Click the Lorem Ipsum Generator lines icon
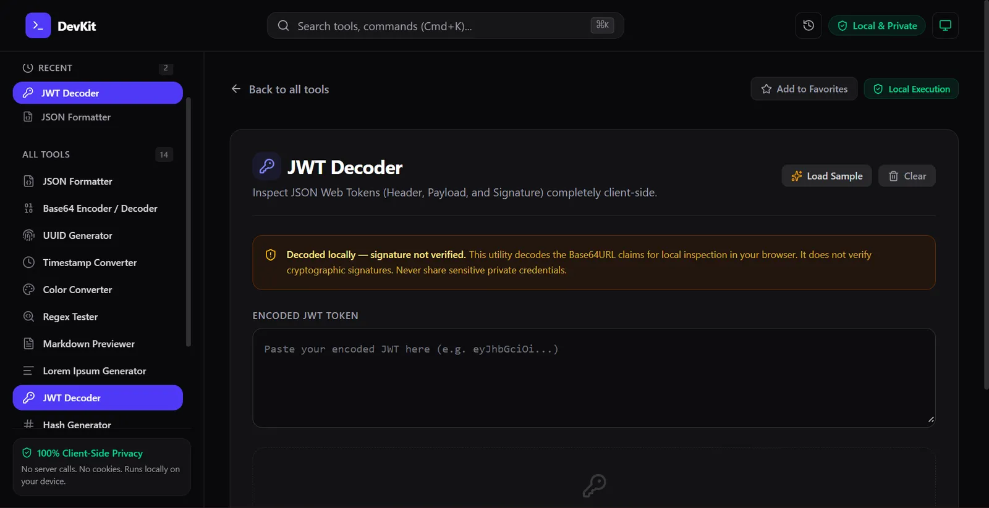This screenshot has width=989, height=508. click(28, 371)
